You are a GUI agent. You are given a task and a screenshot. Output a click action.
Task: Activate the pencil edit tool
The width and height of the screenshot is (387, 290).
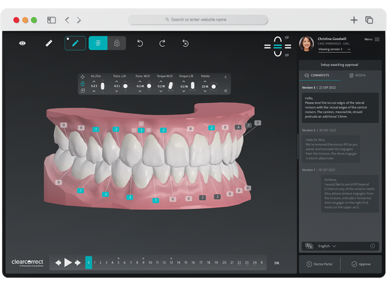(75, 43)
